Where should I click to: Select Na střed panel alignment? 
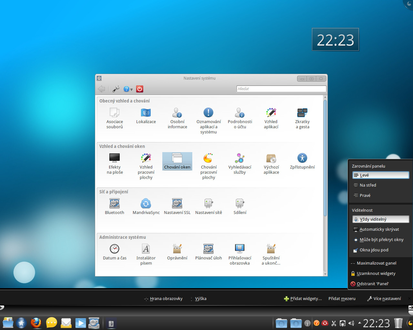pos(368,185)
